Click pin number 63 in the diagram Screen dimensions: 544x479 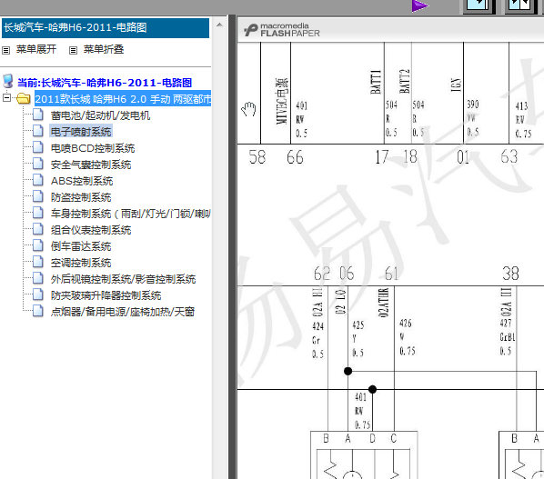pyautogui.click(x=509, y=157)
